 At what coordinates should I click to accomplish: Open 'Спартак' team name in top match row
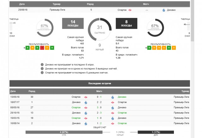pos(122,10)
